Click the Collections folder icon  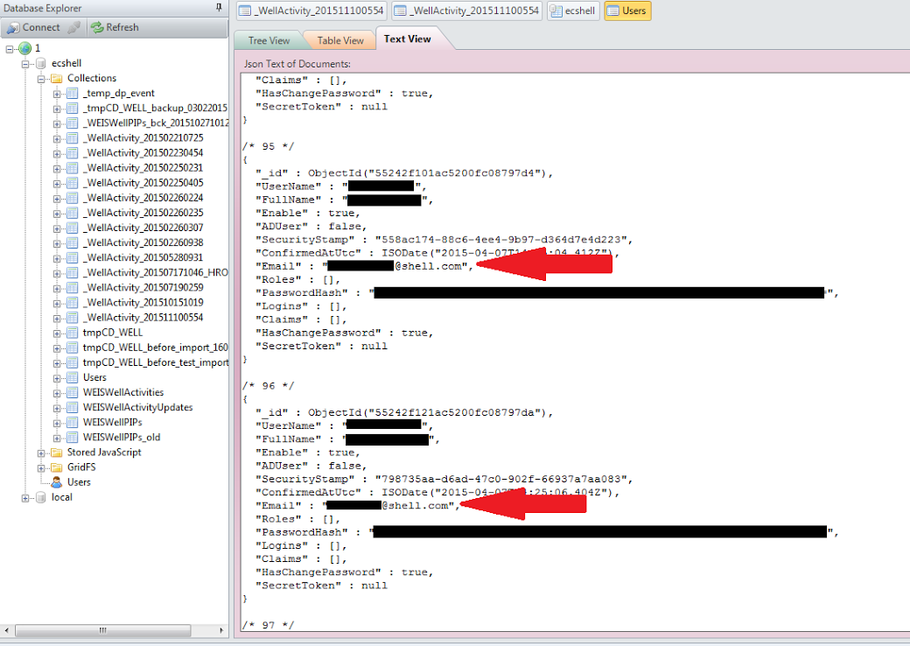tap(57, 78)
